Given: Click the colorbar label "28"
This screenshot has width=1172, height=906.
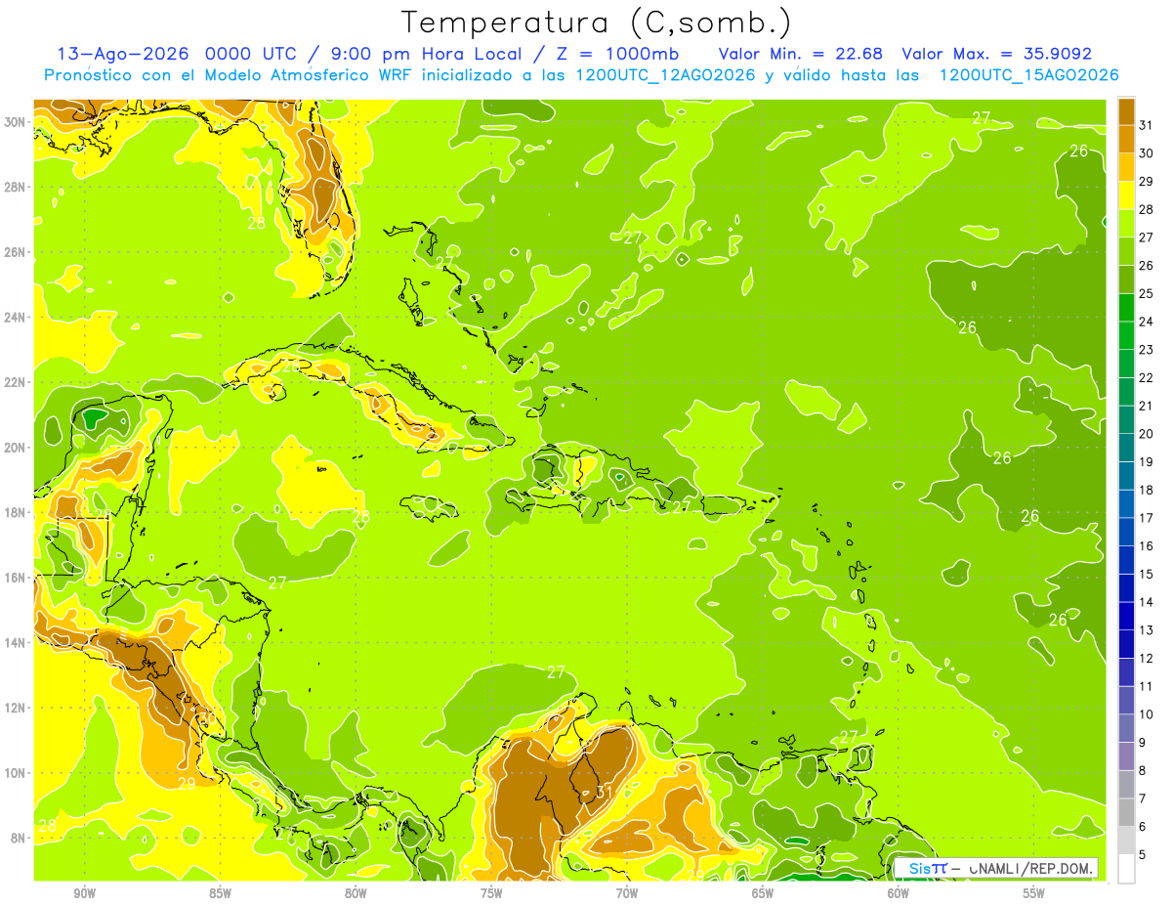Looking at the screenshot, I should (x=1147, y=209).
